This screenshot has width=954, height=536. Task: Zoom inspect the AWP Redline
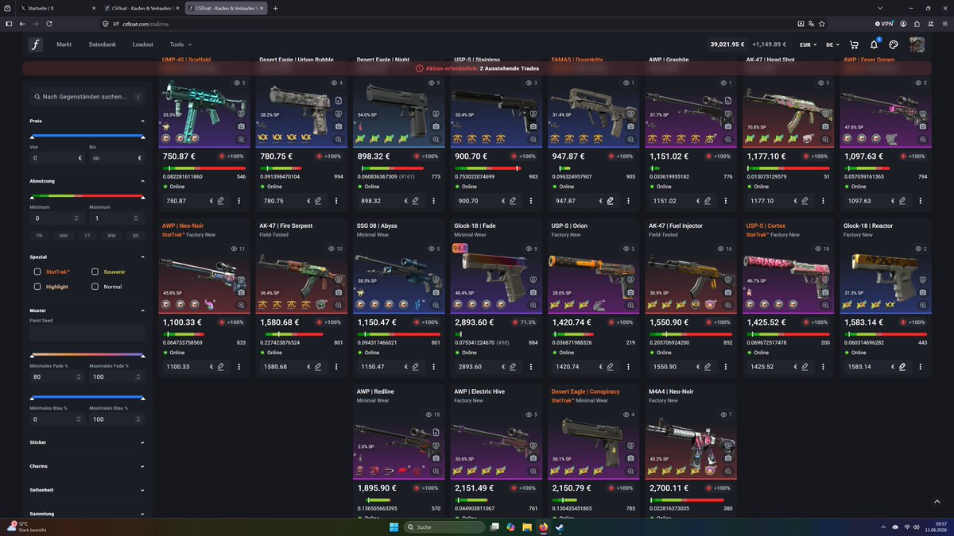click(436, 471)
